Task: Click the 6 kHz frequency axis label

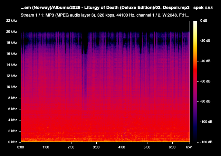Action: (x=12, y=109)
